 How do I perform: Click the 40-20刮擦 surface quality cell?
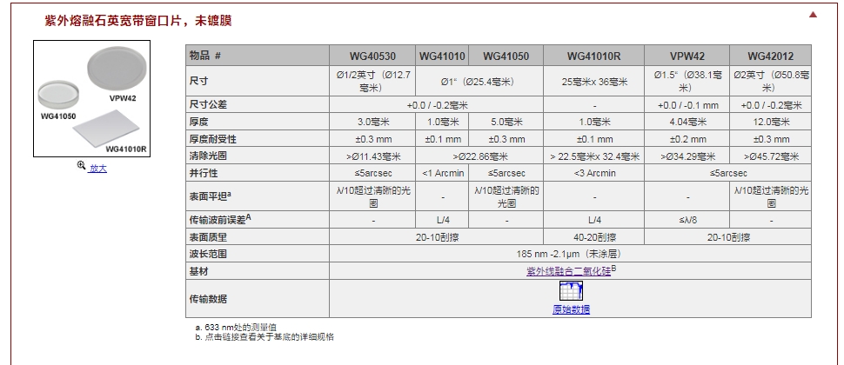(x=593, y=237)
